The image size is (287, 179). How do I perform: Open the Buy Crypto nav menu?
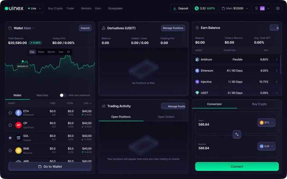(55, 9)
